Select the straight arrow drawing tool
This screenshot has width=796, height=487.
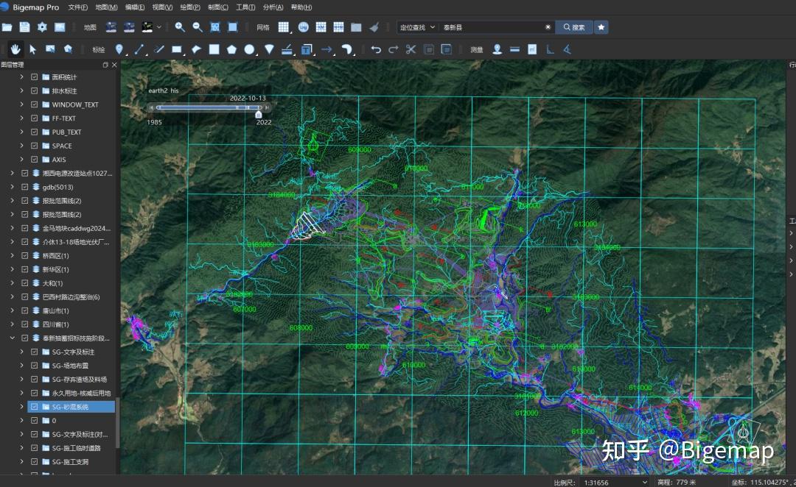click(327, 49)
